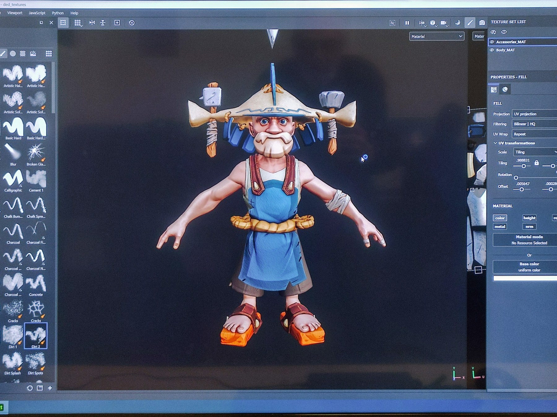557x417 pixels.
Task: Click the solo-visibility eye with arrow icon
Action: pos(493,32)
